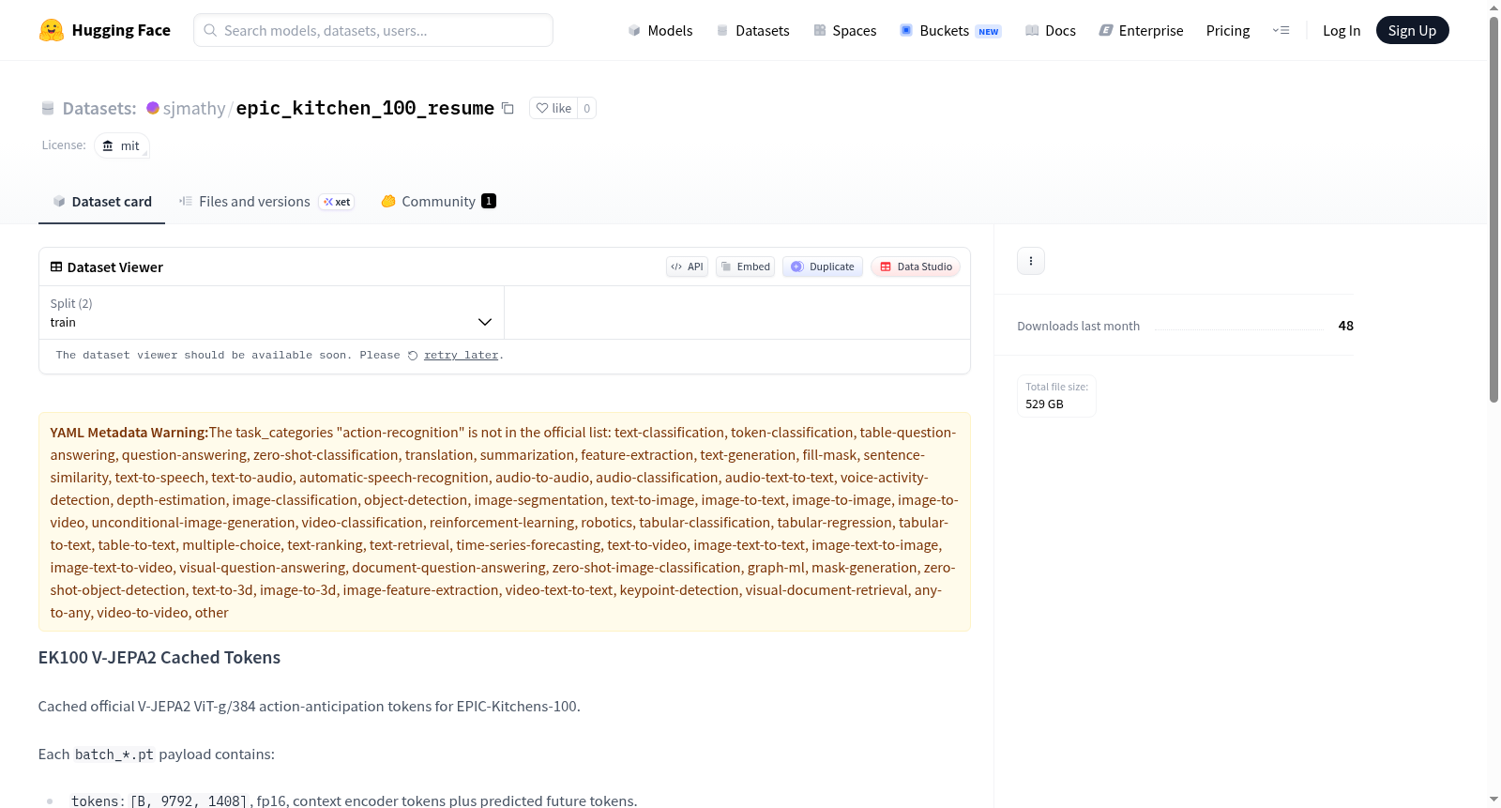Open Docs in navigation bar
This screenshot has width=1501, height=808.
[1051, 30]
